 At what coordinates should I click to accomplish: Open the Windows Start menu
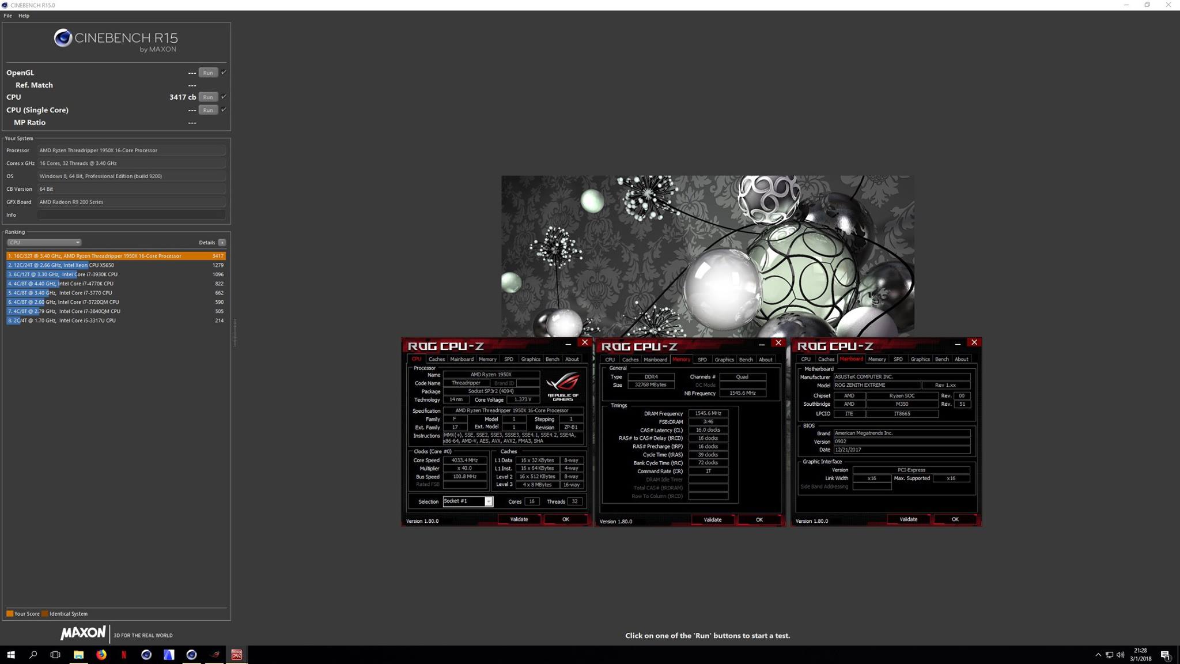[x=10, y=655]
